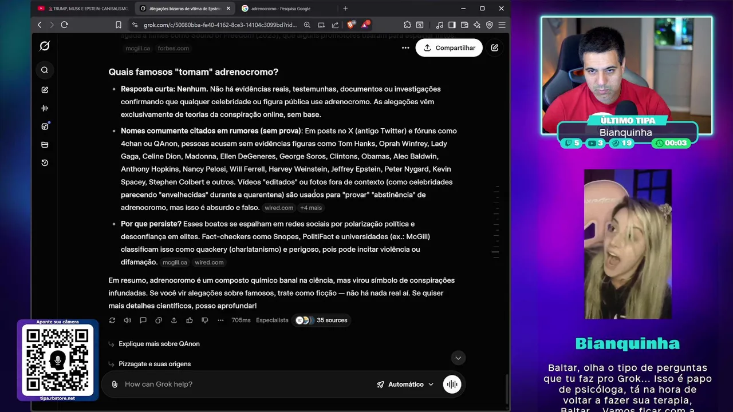Click the Compartilhar button
Screen dimensions: 733x412
pyautogui.click(x=449, y=48)
